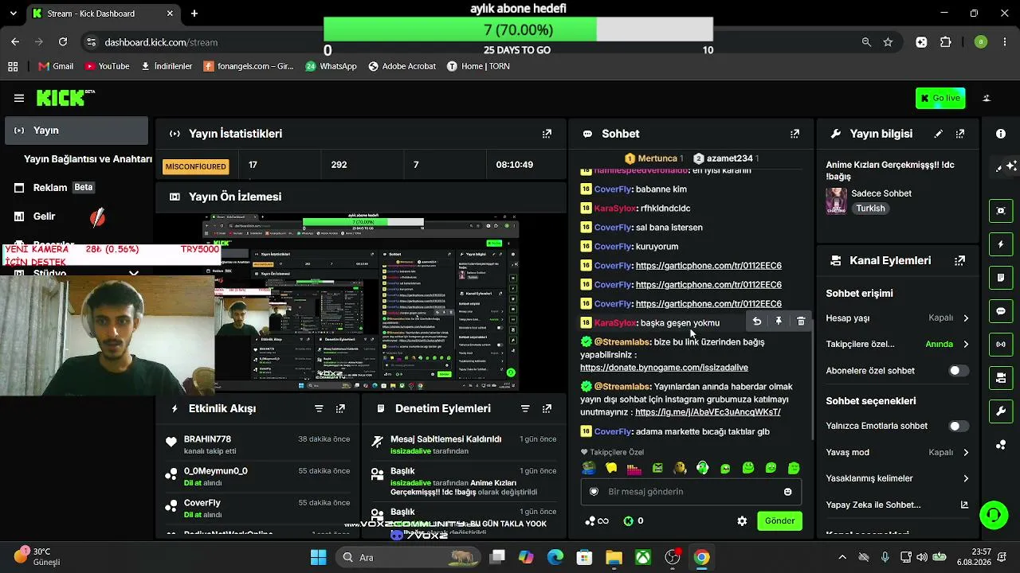Click the info icon in right rail
This screenshot has height=573, width=1020.
tap(1001, 134)
